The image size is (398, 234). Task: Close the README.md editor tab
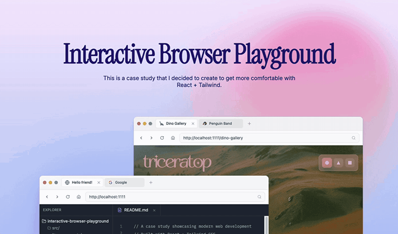click(x=154, y=210)
